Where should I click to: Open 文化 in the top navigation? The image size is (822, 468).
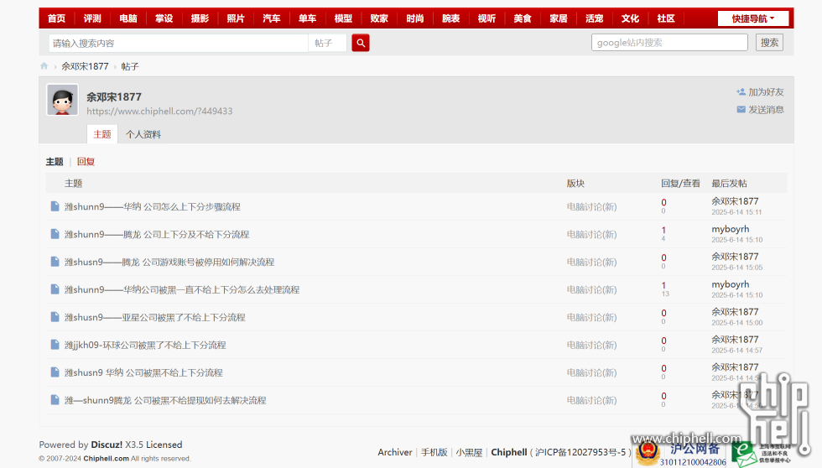click(630, 18)
